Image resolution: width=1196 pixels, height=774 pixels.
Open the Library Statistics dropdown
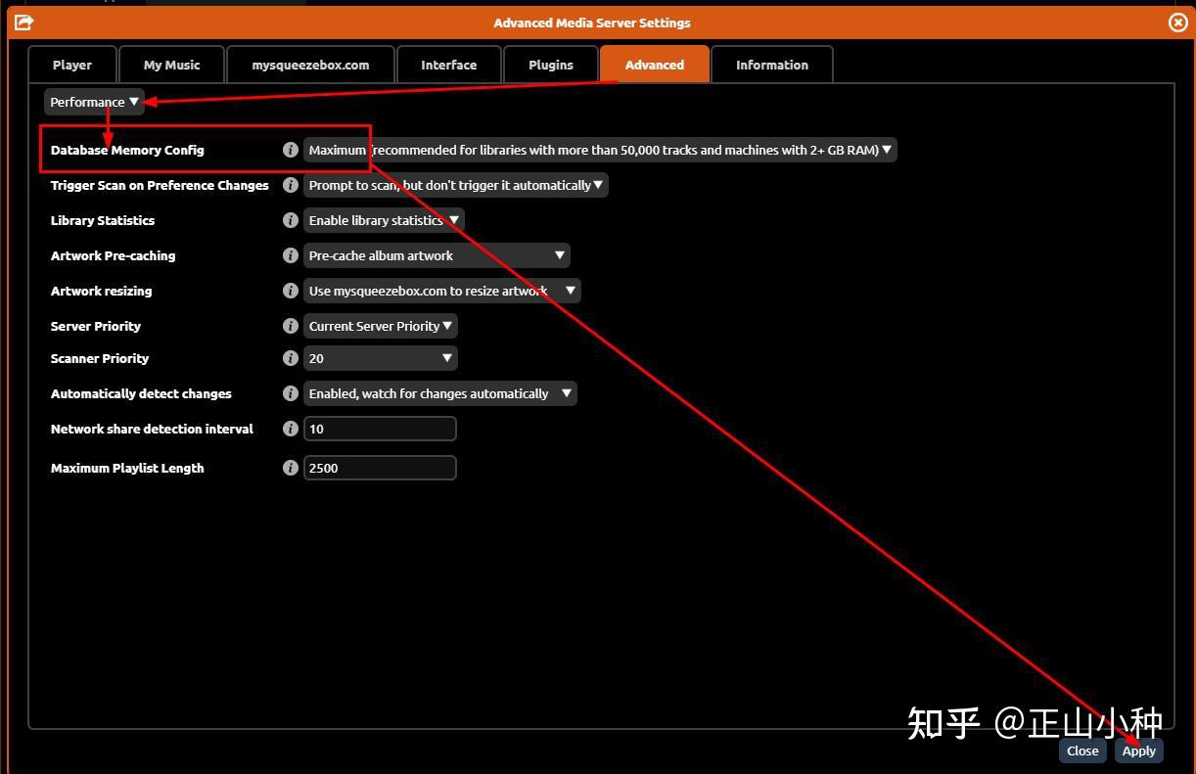(384, 220)
